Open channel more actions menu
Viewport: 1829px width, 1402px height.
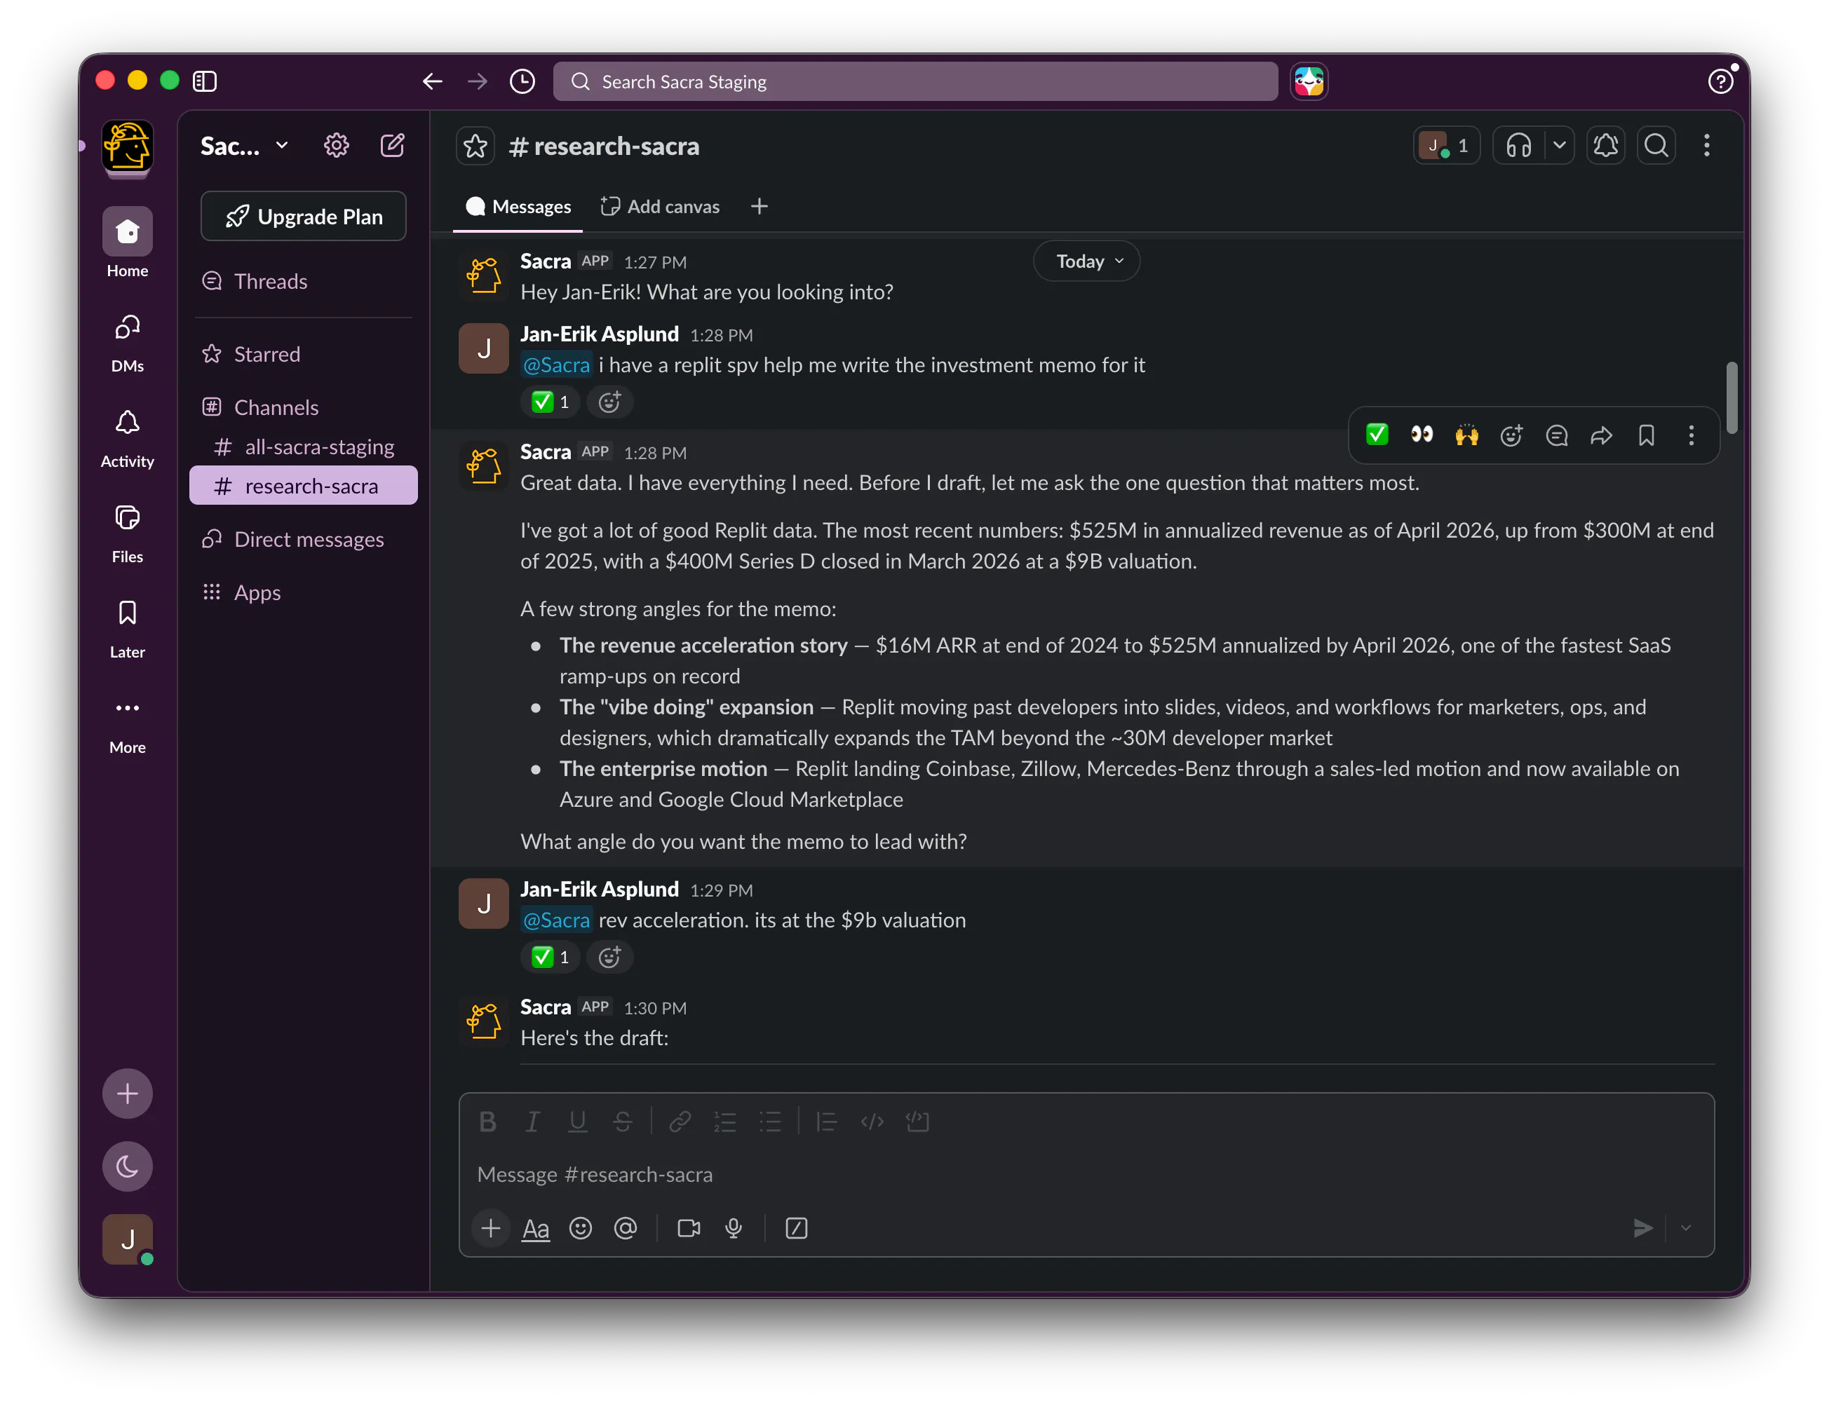pyautogui.click(x=1706, y=146)
